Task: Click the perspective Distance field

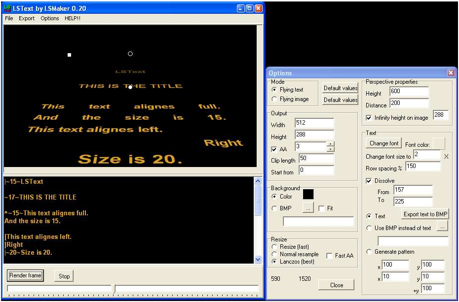Action: (409, 103)
